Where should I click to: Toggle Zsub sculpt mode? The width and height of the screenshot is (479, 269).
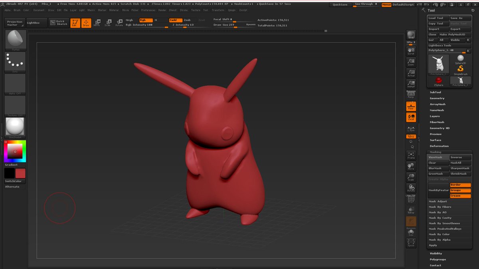tap(187, 20)
